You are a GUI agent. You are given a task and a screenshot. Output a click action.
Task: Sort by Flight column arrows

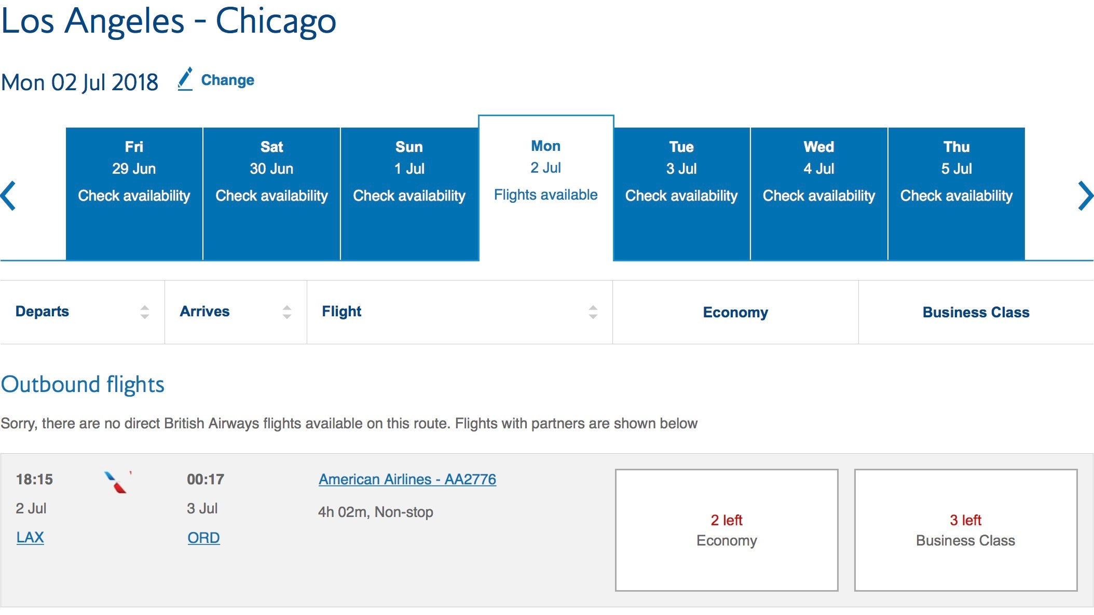(593, 312)
